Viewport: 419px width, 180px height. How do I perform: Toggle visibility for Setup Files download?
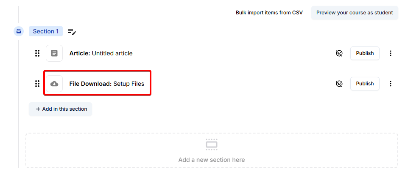click(339, 84)
